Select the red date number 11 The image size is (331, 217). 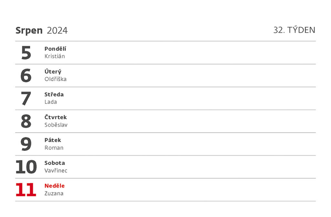click(x=26, y=190)
